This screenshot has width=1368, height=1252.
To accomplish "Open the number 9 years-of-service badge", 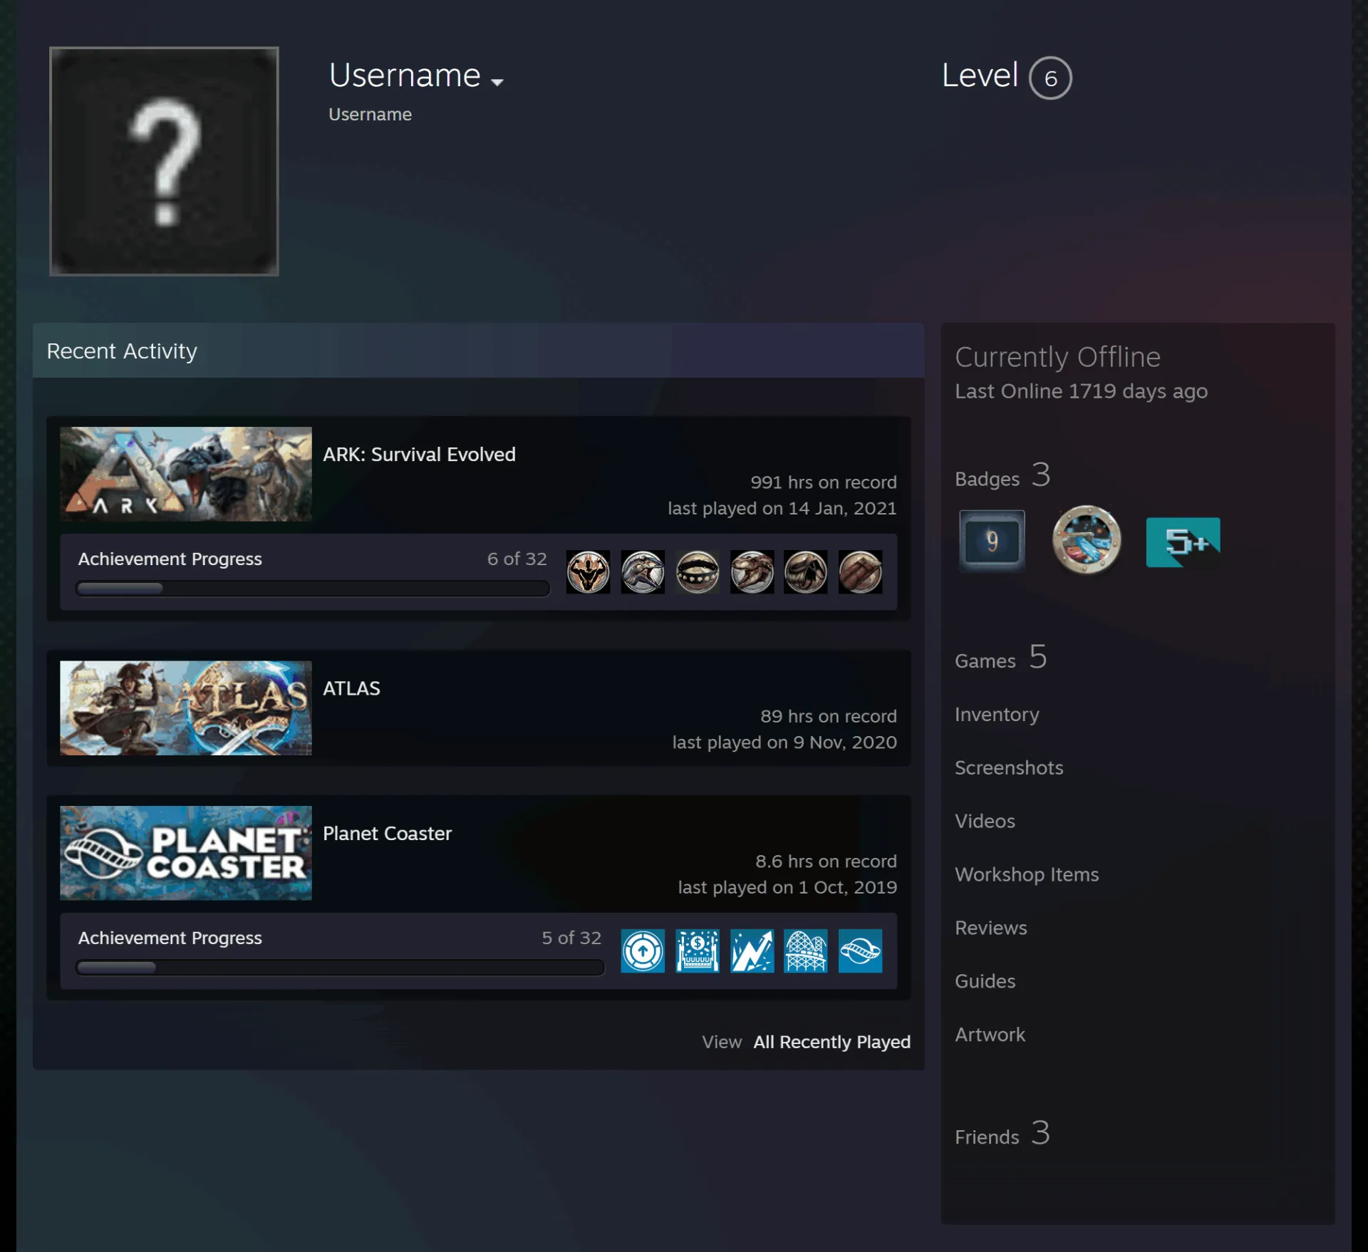I will pos(992,541).
